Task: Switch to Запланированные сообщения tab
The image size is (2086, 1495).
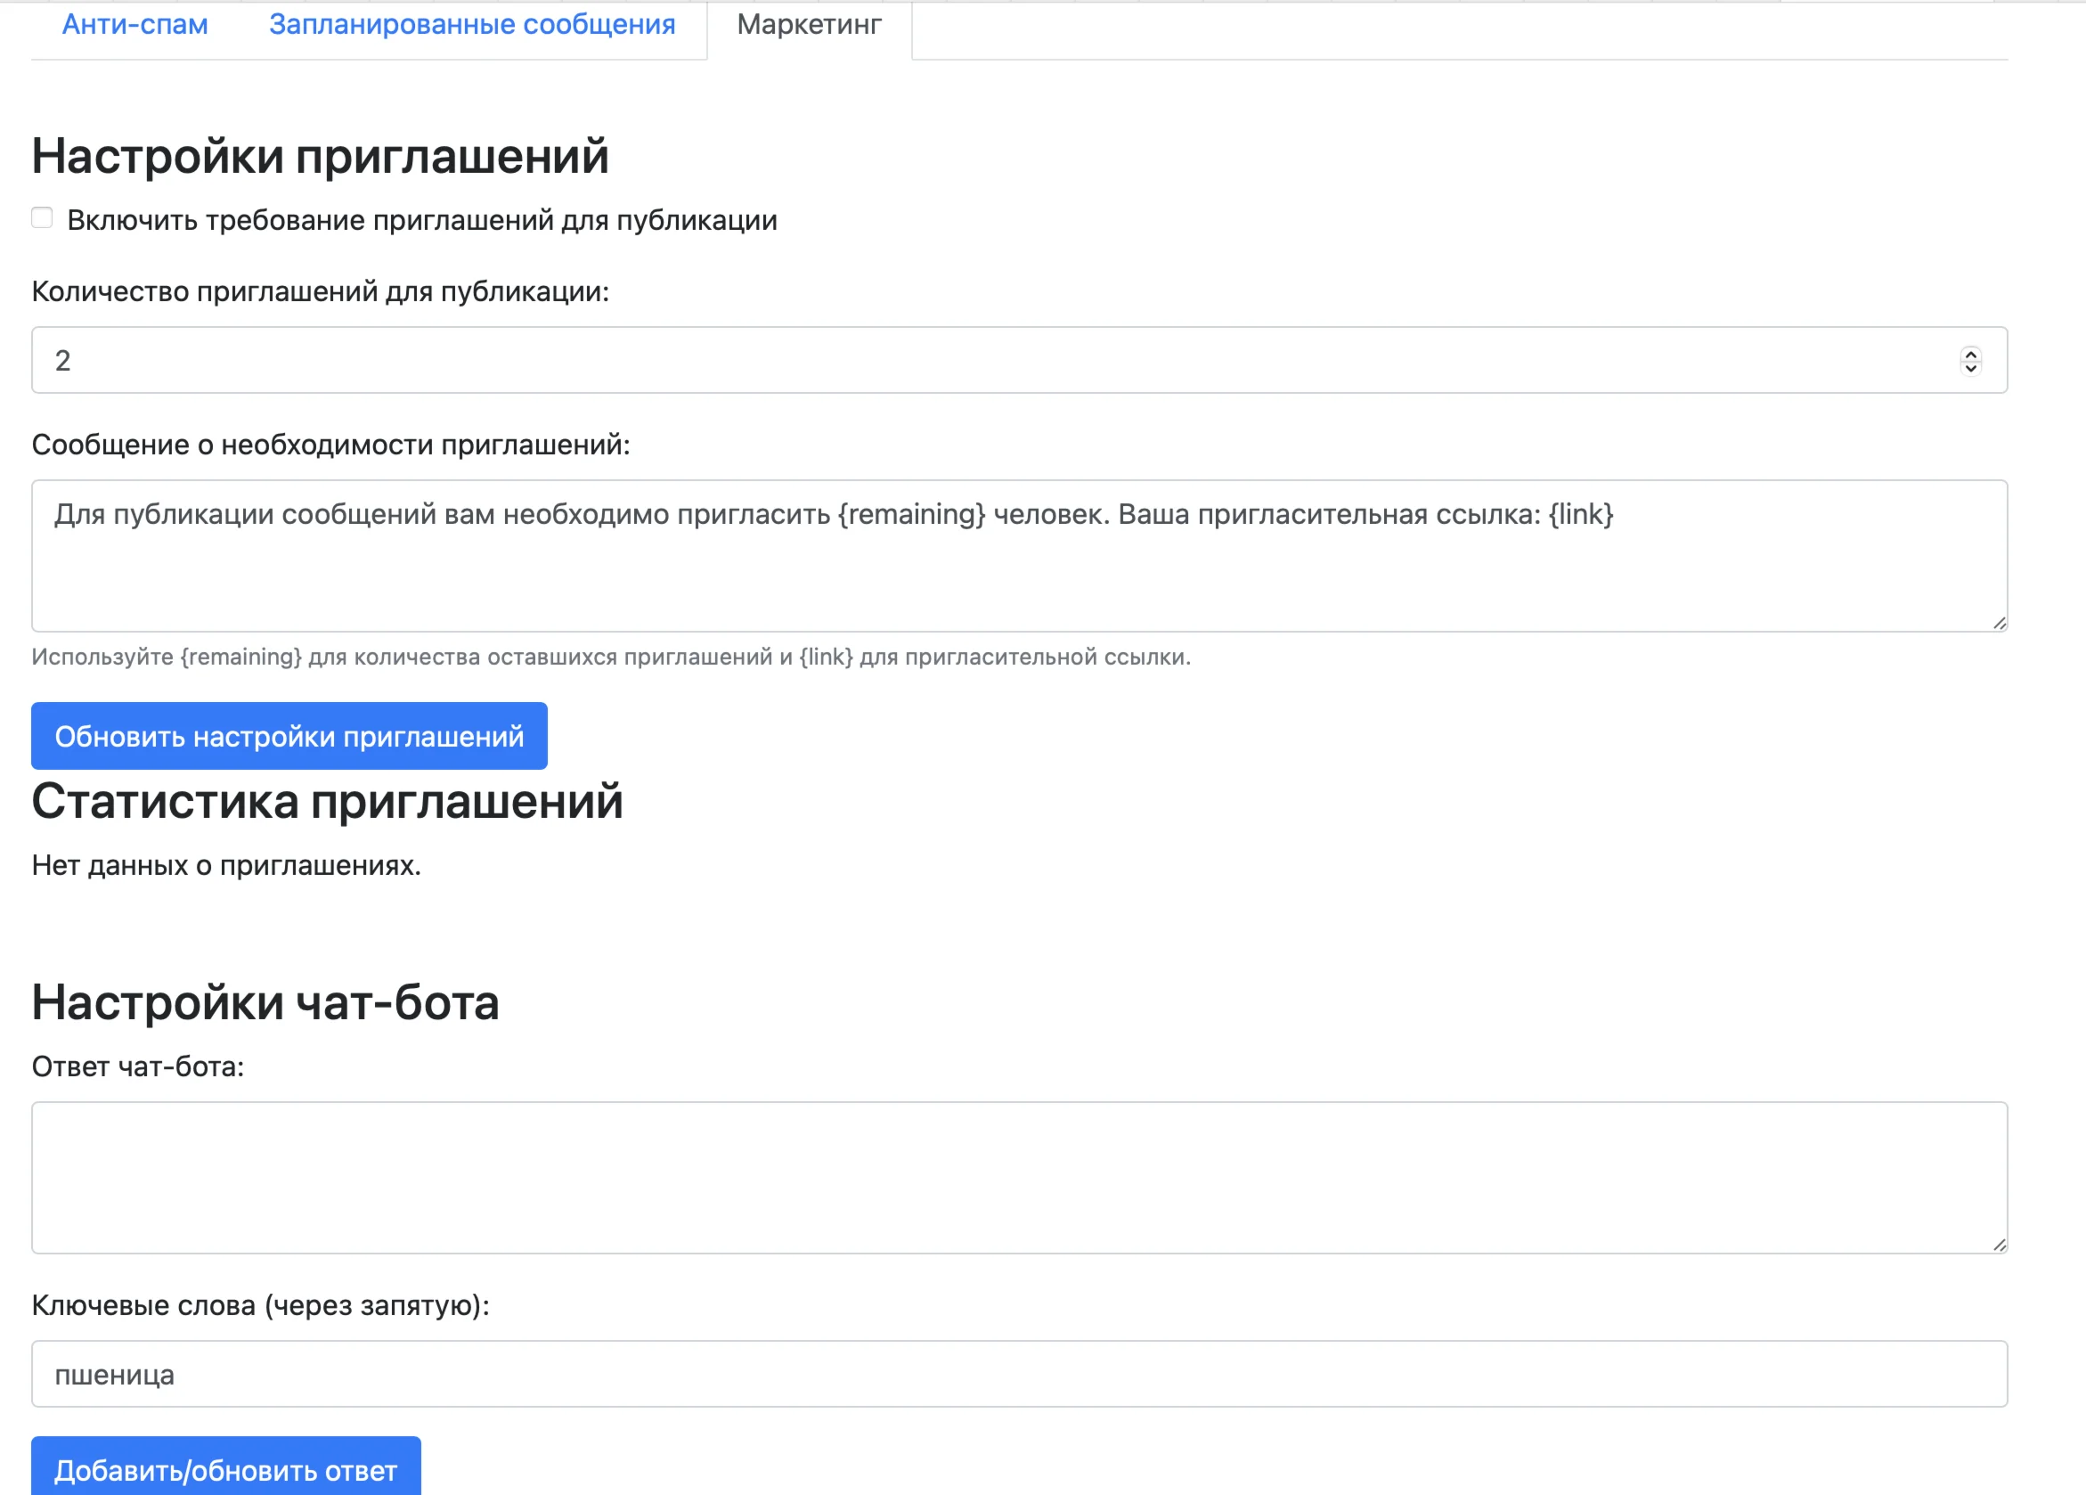Action: (472, 25)
